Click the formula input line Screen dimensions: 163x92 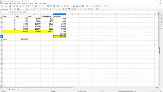(88, 12)
